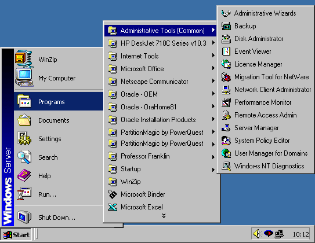This screenshot has height=243, width=315.
Task: Launch Event Viewer label
Action: pyautogui.click(x=253, y=51)
